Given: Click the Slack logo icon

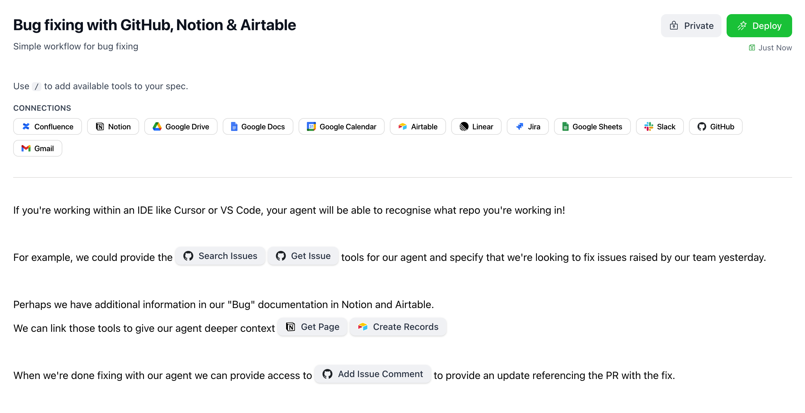Looking at the screenshot, I should 648,127.
